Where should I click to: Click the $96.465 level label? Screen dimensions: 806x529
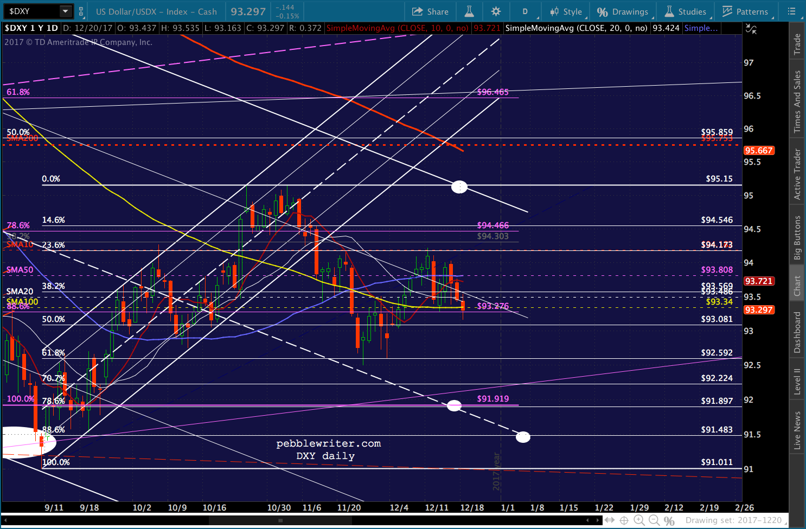click(492, 92)
